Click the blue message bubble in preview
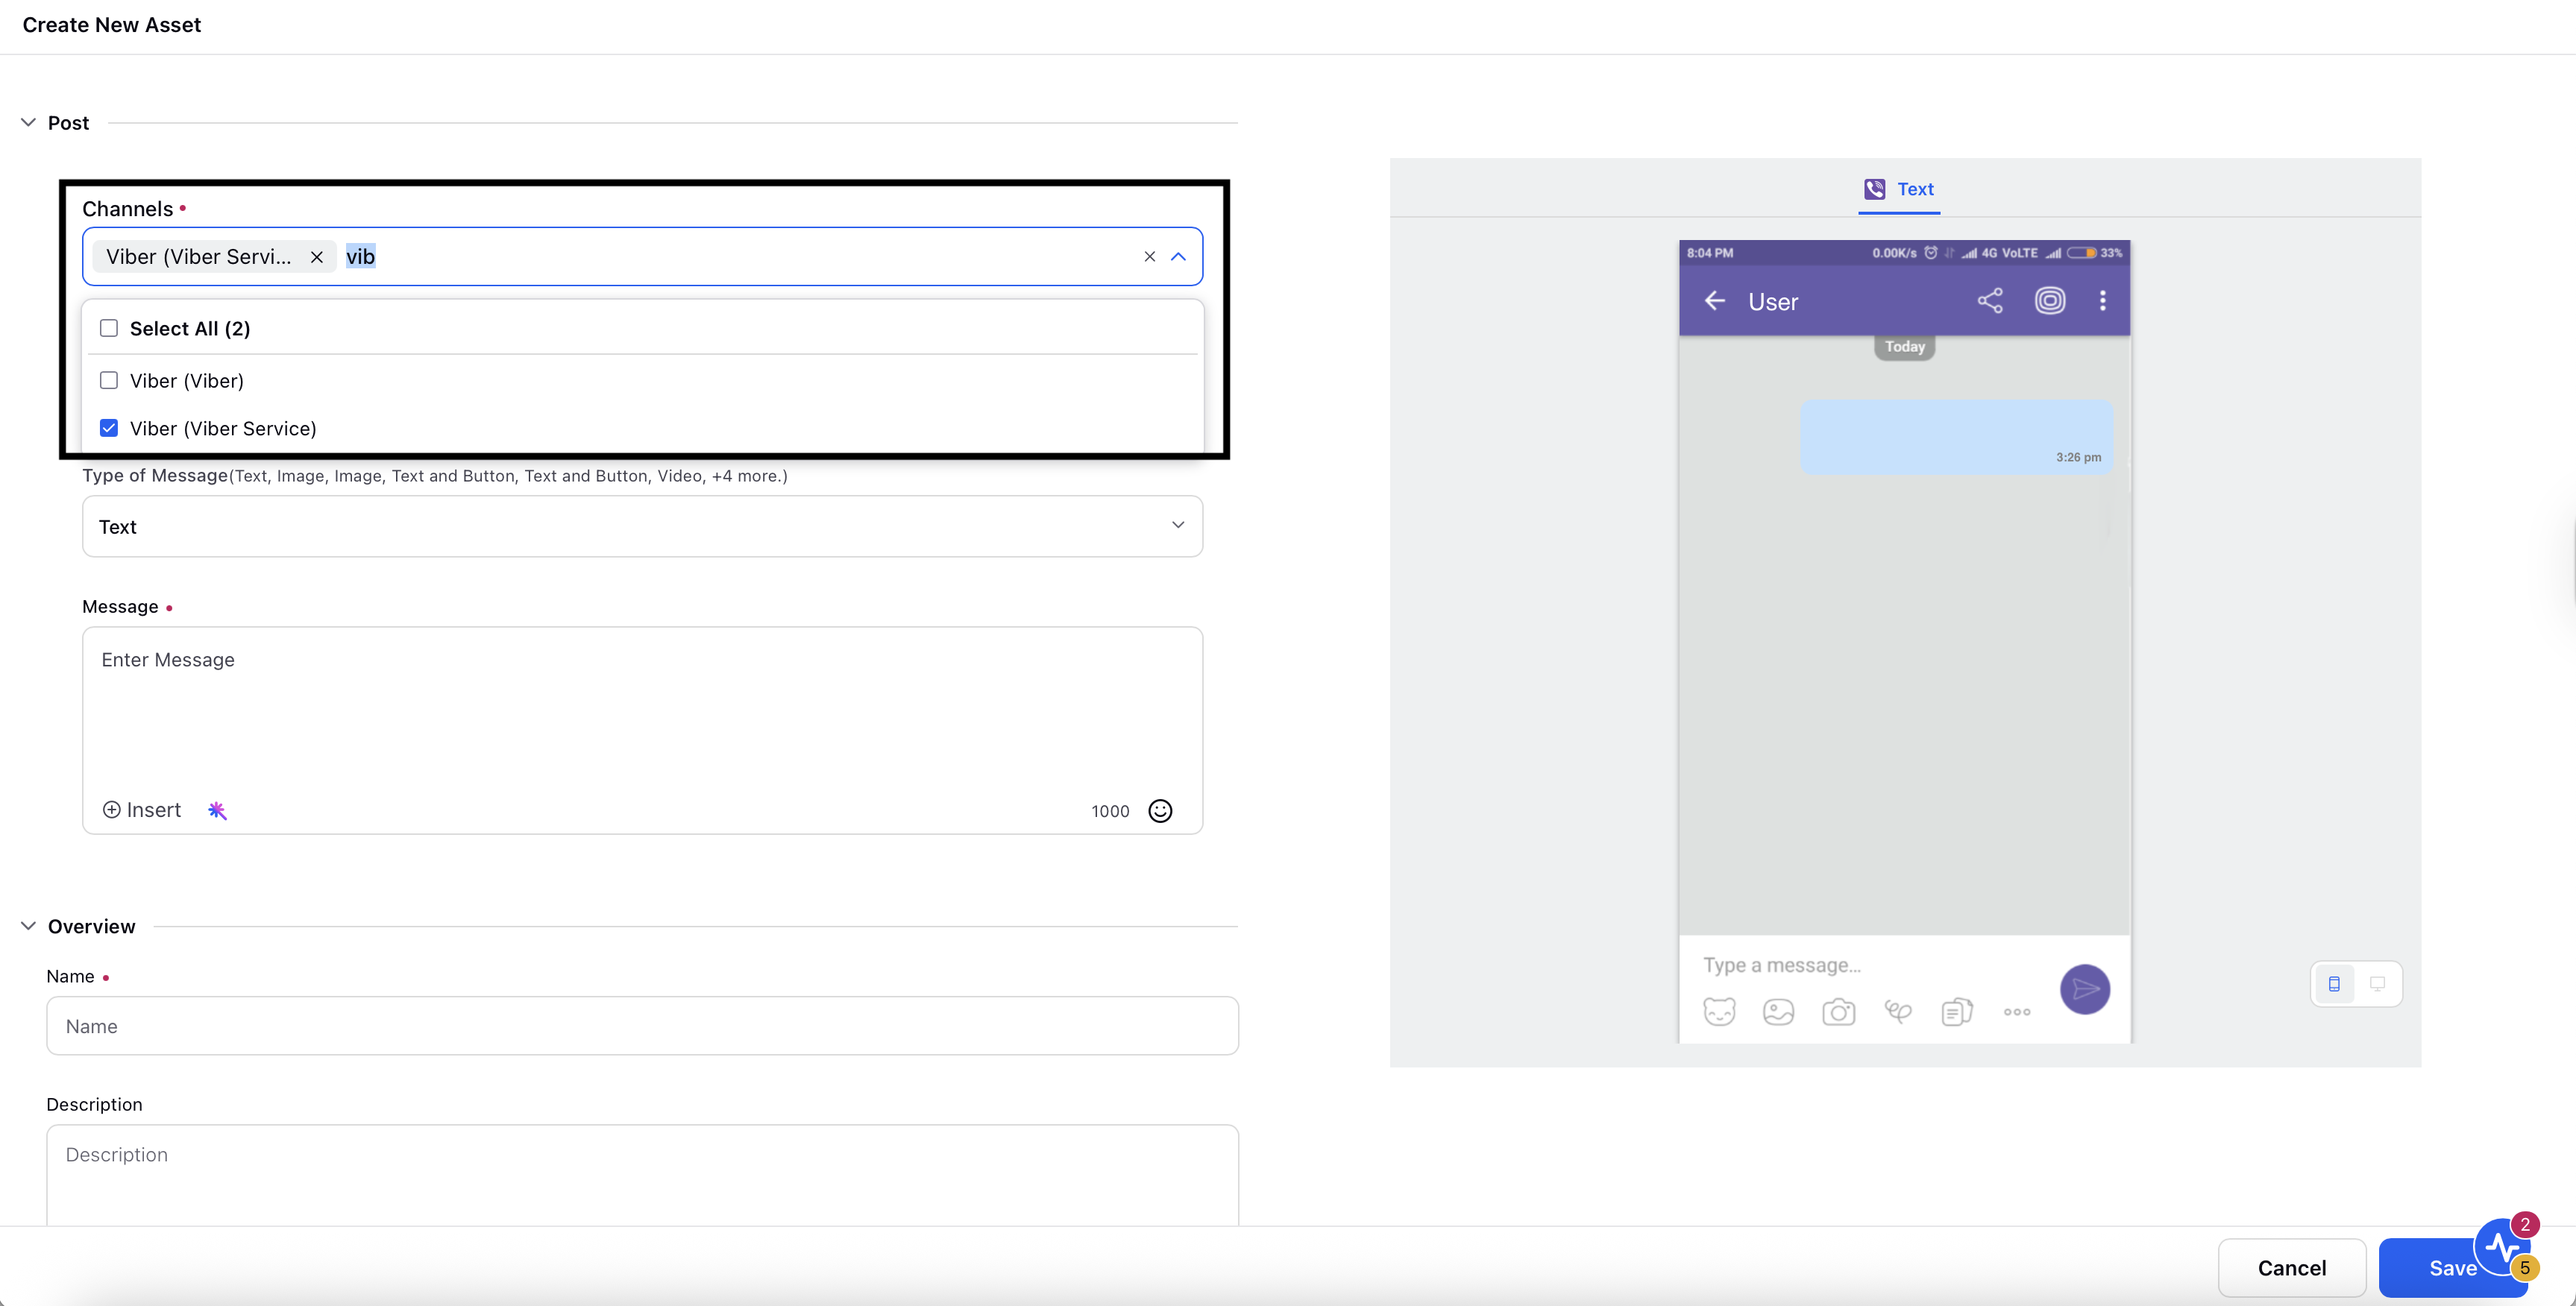Screen dimensions: 2576x1306 1957,438
